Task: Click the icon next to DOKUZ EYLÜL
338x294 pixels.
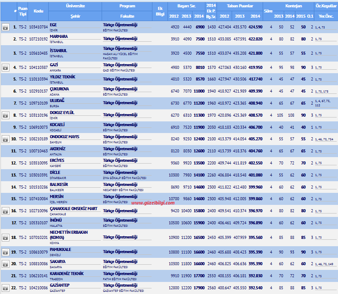Action: click(x=6, y=115)
